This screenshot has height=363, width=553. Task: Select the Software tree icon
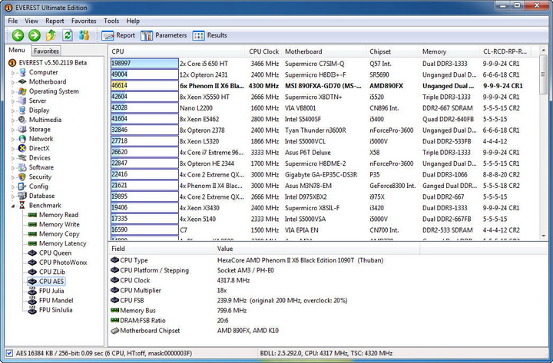22,167
